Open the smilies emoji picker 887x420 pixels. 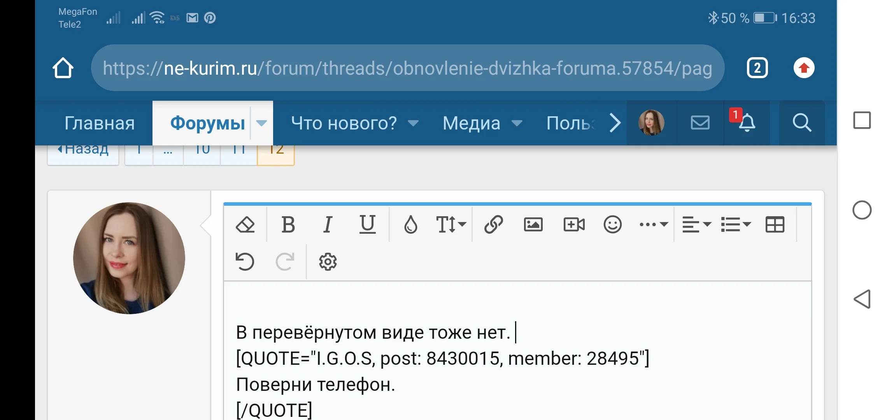[x=612, y=224]
